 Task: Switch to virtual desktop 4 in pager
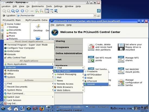pyautogui.click(x=53, y=110)
